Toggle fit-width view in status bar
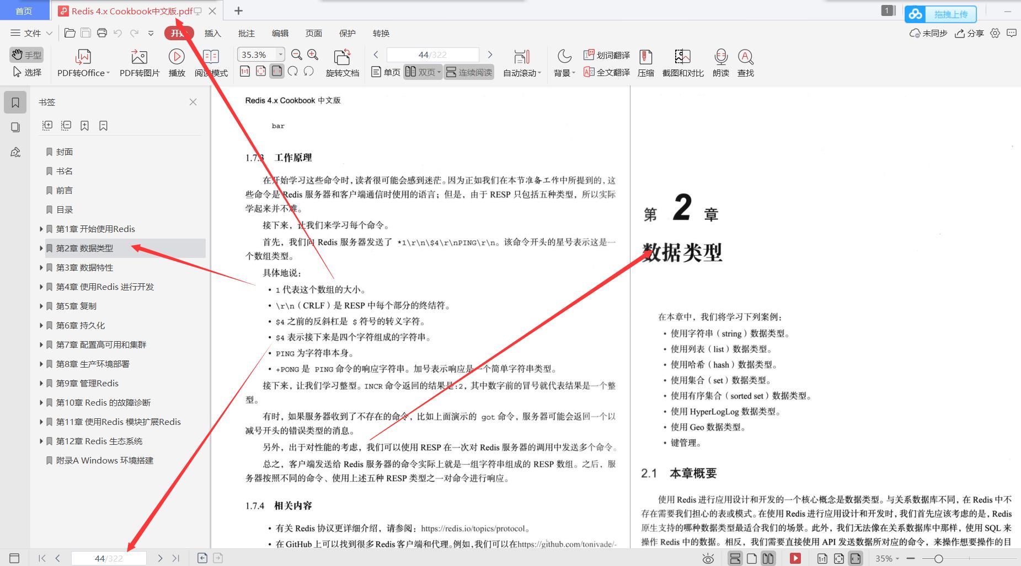The image size is (1021, 566). (856, 558)
